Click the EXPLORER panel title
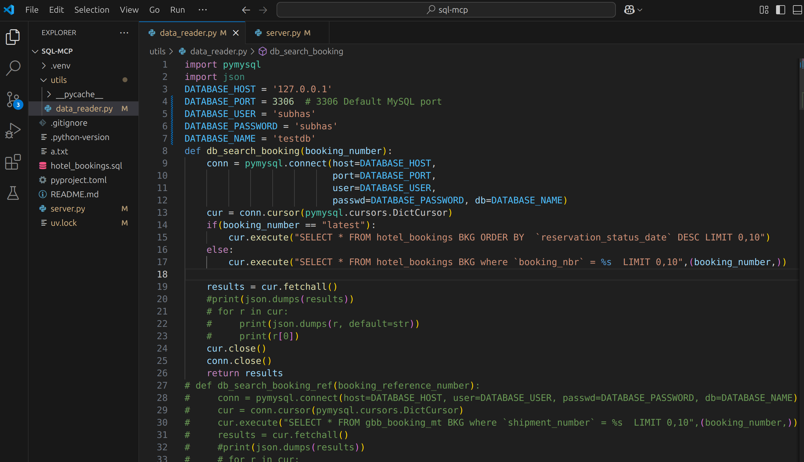The image size is (804, 462). pos(59,33)
